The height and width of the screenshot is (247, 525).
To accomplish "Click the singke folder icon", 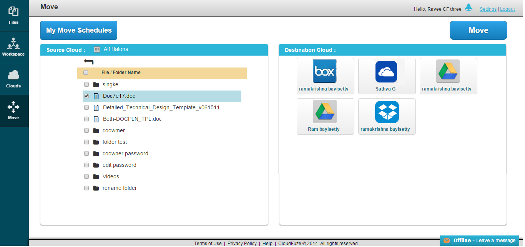I will pos(96,84).
